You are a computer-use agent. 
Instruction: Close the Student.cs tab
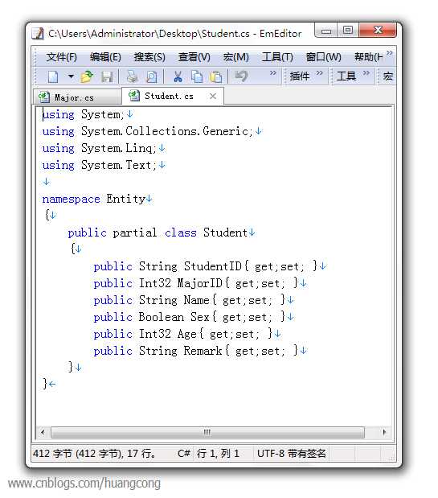(213, 96)
